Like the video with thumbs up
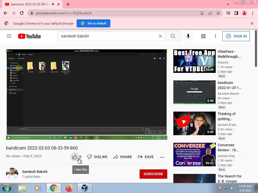 pos(75,157)
